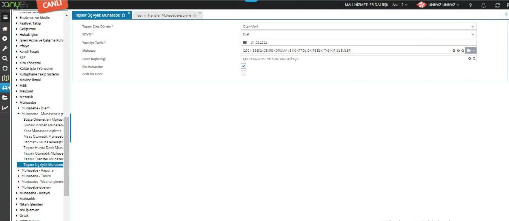Uncheck the Ön Muhasebe checkbox
This screenshot has width=509, height=221.
coord(243,66)
